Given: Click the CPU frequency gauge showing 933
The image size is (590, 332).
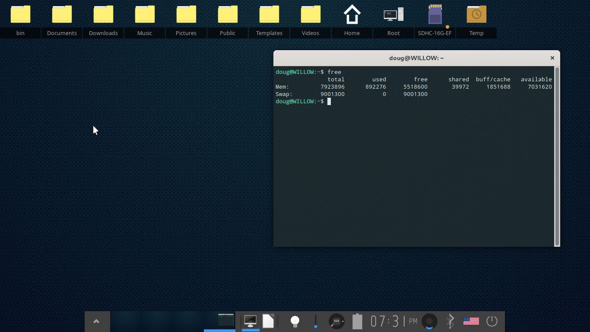Looking at the screenshot, I should pos(336,321).
